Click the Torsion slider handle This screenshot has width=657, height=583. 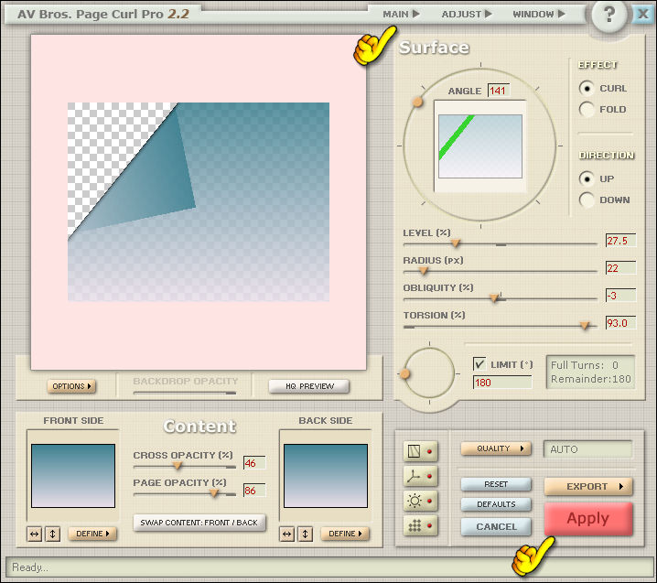pos(585,326)
